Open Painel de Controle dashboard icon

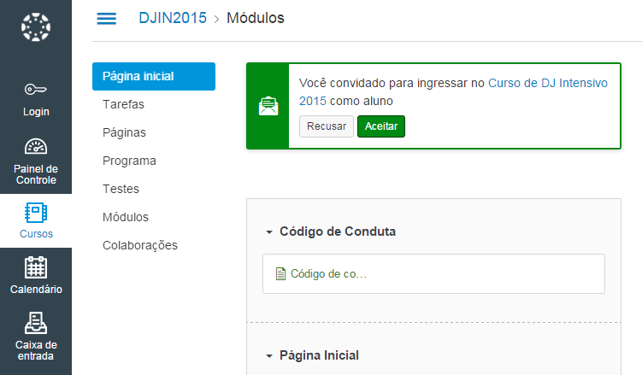[x=36, y=146]
